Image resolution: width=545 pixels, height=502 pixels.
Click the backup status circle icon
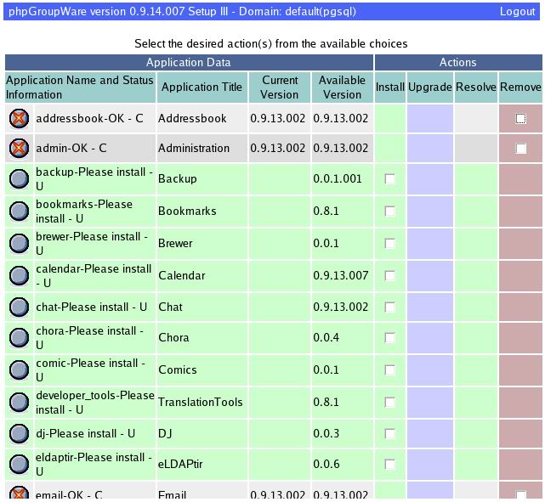(19, 179)
